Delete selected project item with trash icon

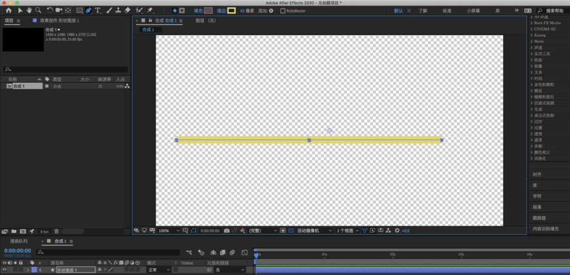click(x=57, y=231)
